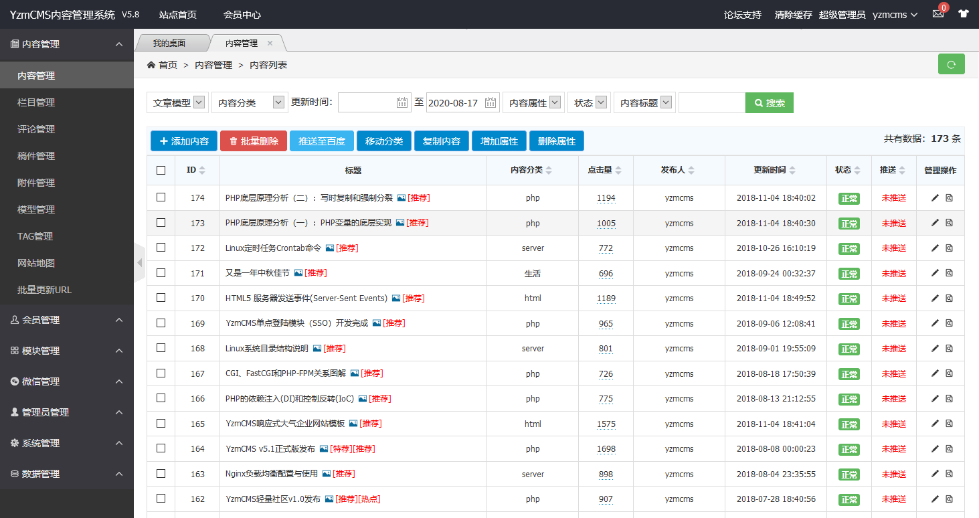
Task: Open calendar icon beside 2020-08-17 date
Action: click(x=491, y=102)
